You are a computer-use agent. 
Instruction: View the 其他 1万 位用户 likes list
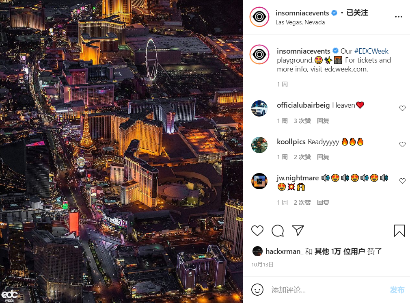click(340, 251)
